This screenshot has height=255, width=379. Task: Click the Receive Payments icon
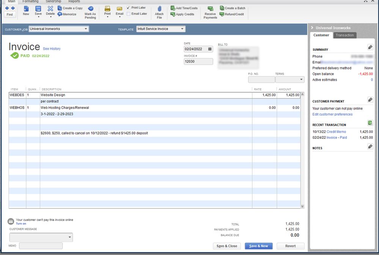(x=210, y=9)
